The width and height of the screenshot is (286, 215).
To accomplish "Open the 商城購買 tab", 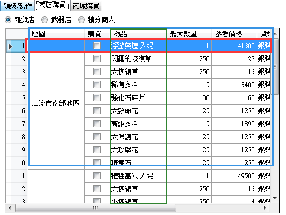I will point(86,6).
